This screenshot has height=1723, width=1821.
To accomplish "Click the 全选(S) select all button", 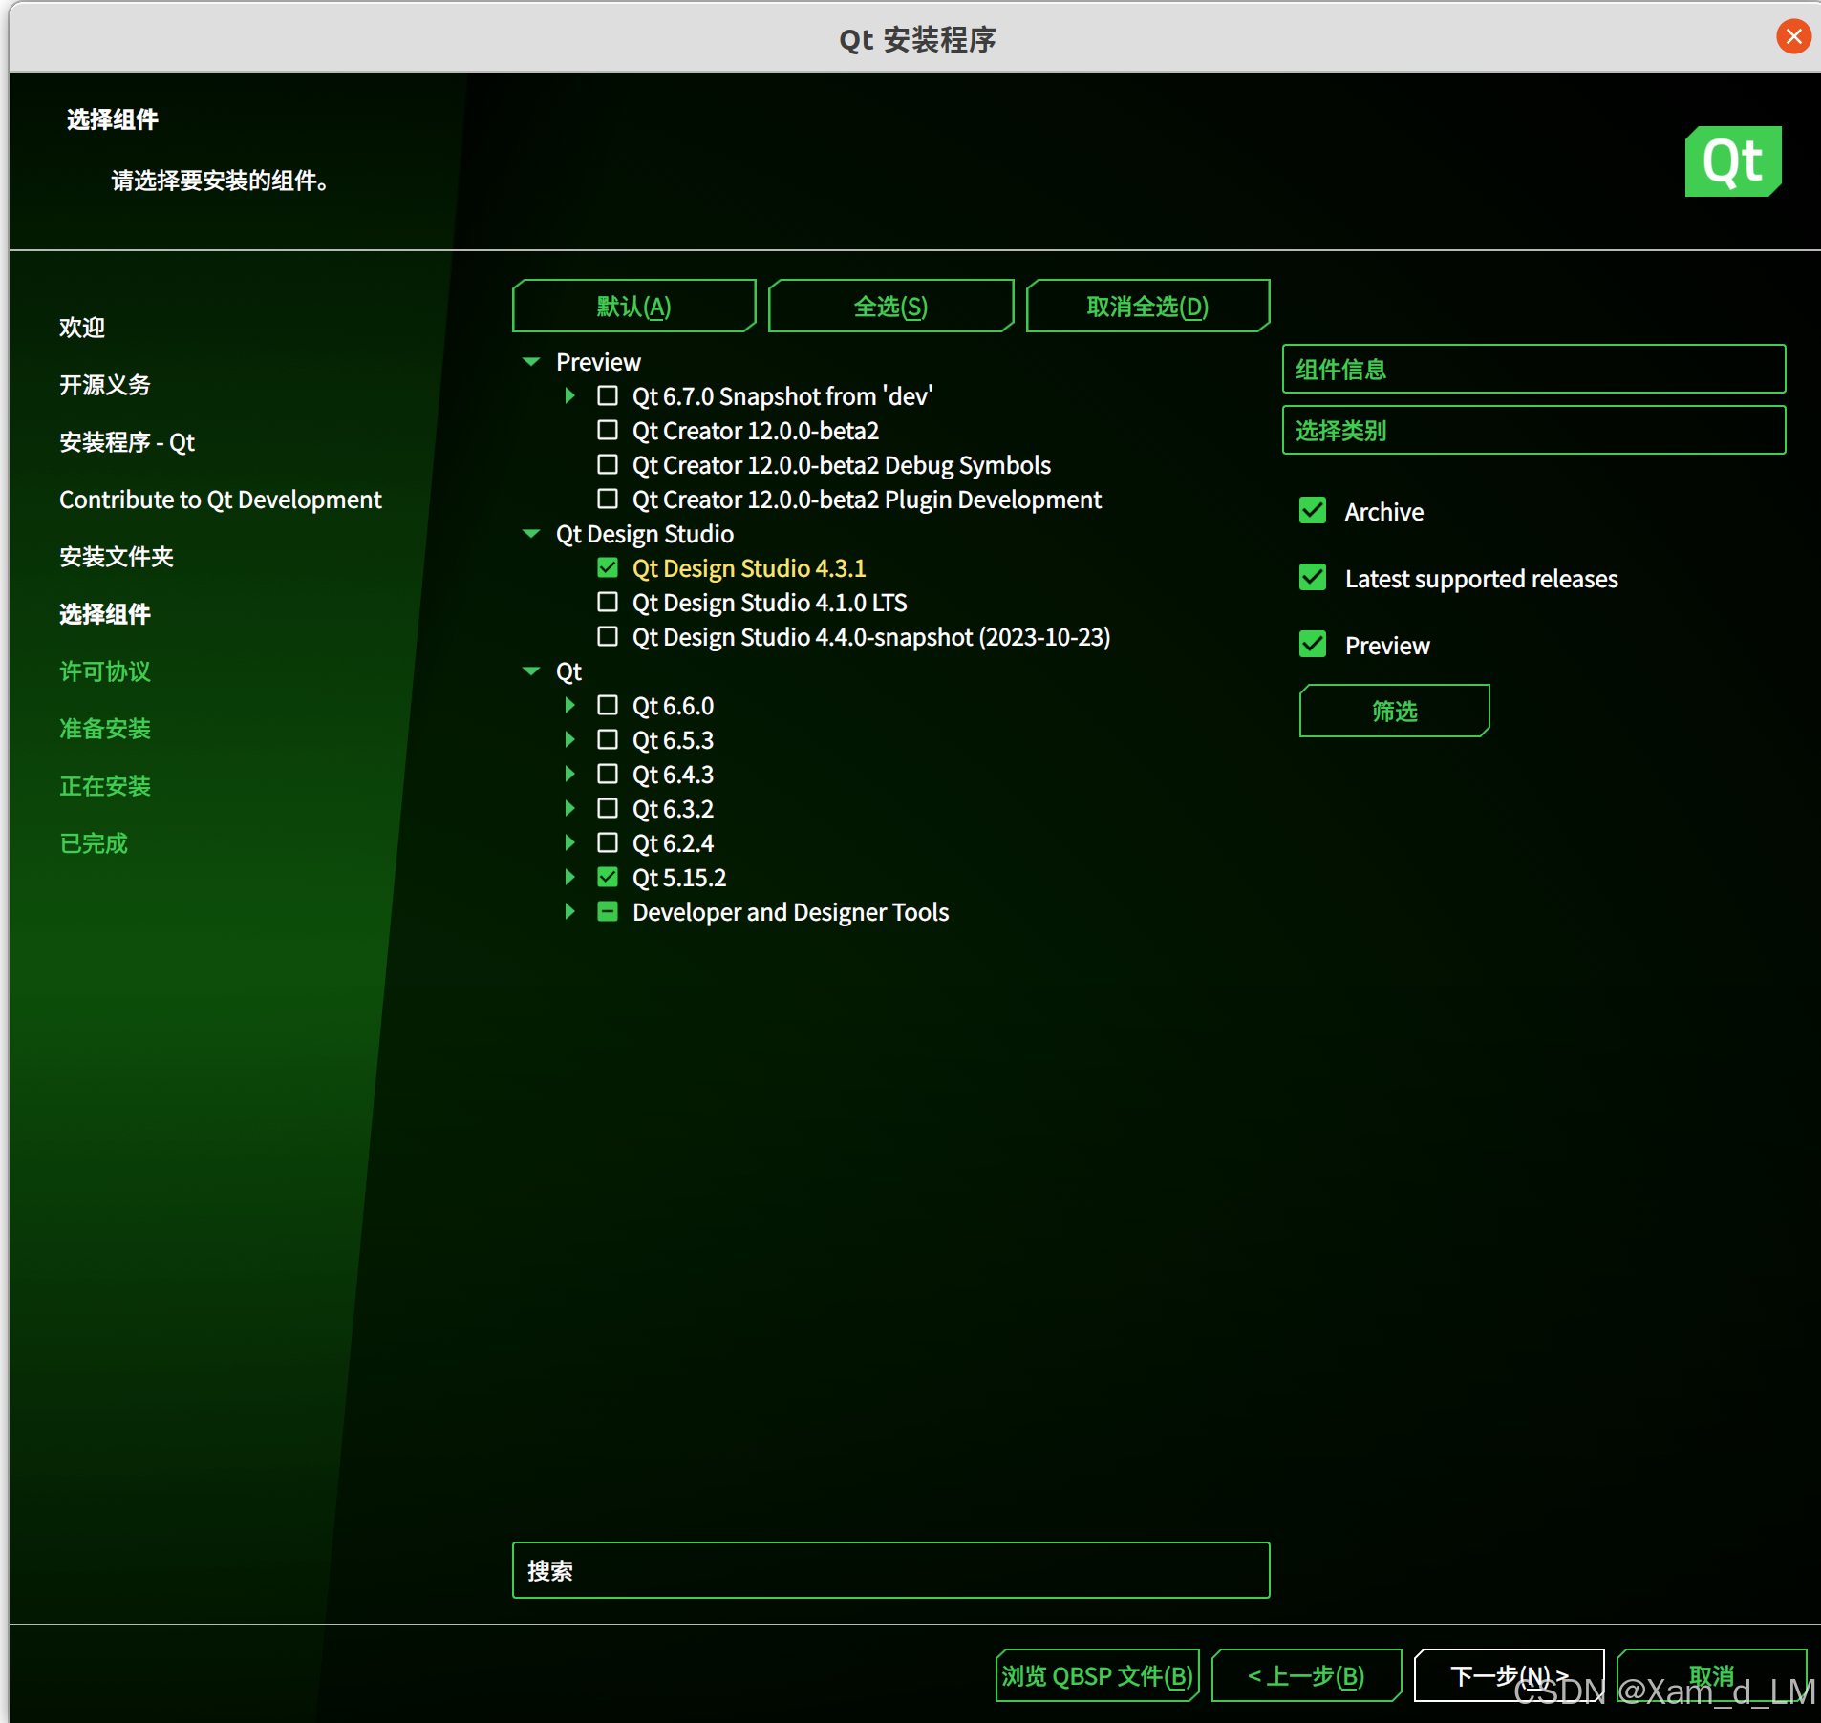I will coord(890,306).
